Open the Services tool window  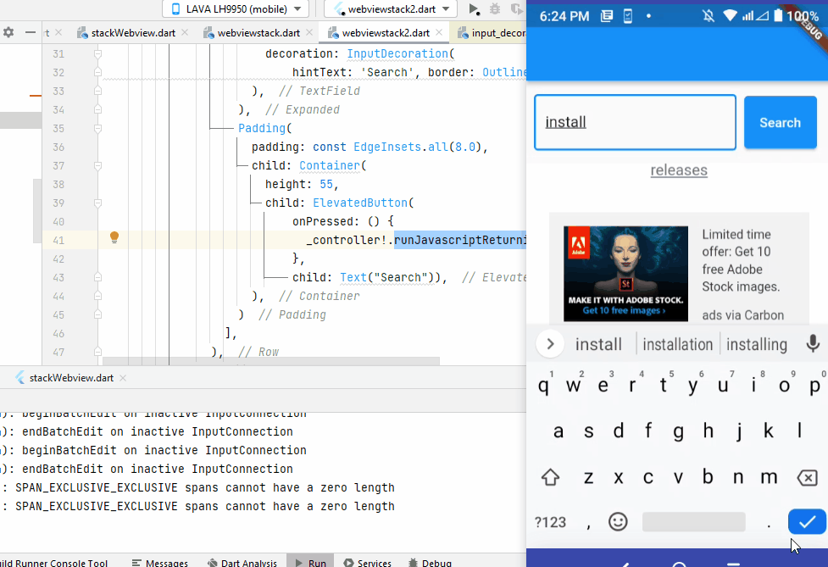(x=368, y=563)
